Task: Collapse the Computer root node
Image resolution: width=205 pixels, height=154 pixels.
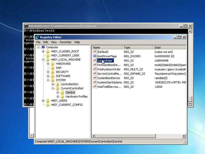Action: tap(38, 47)
